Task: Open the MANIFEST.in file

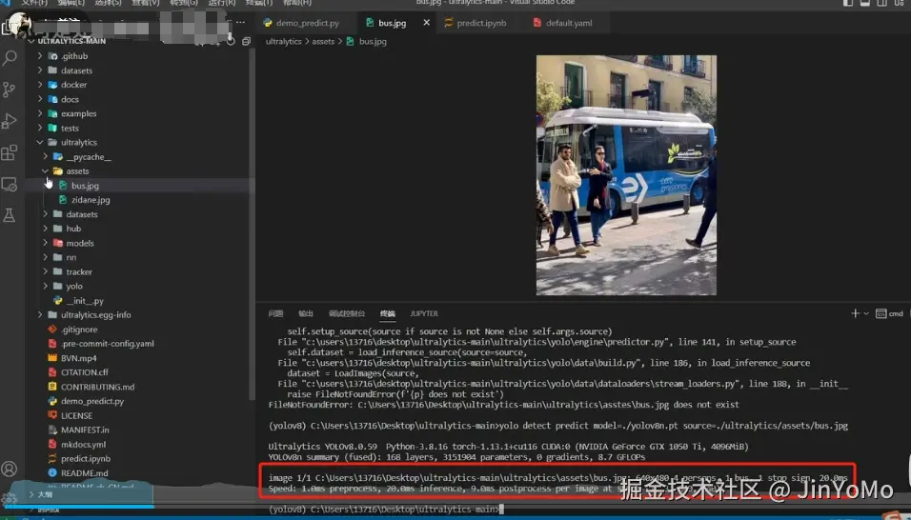Action: coord(85,430)
